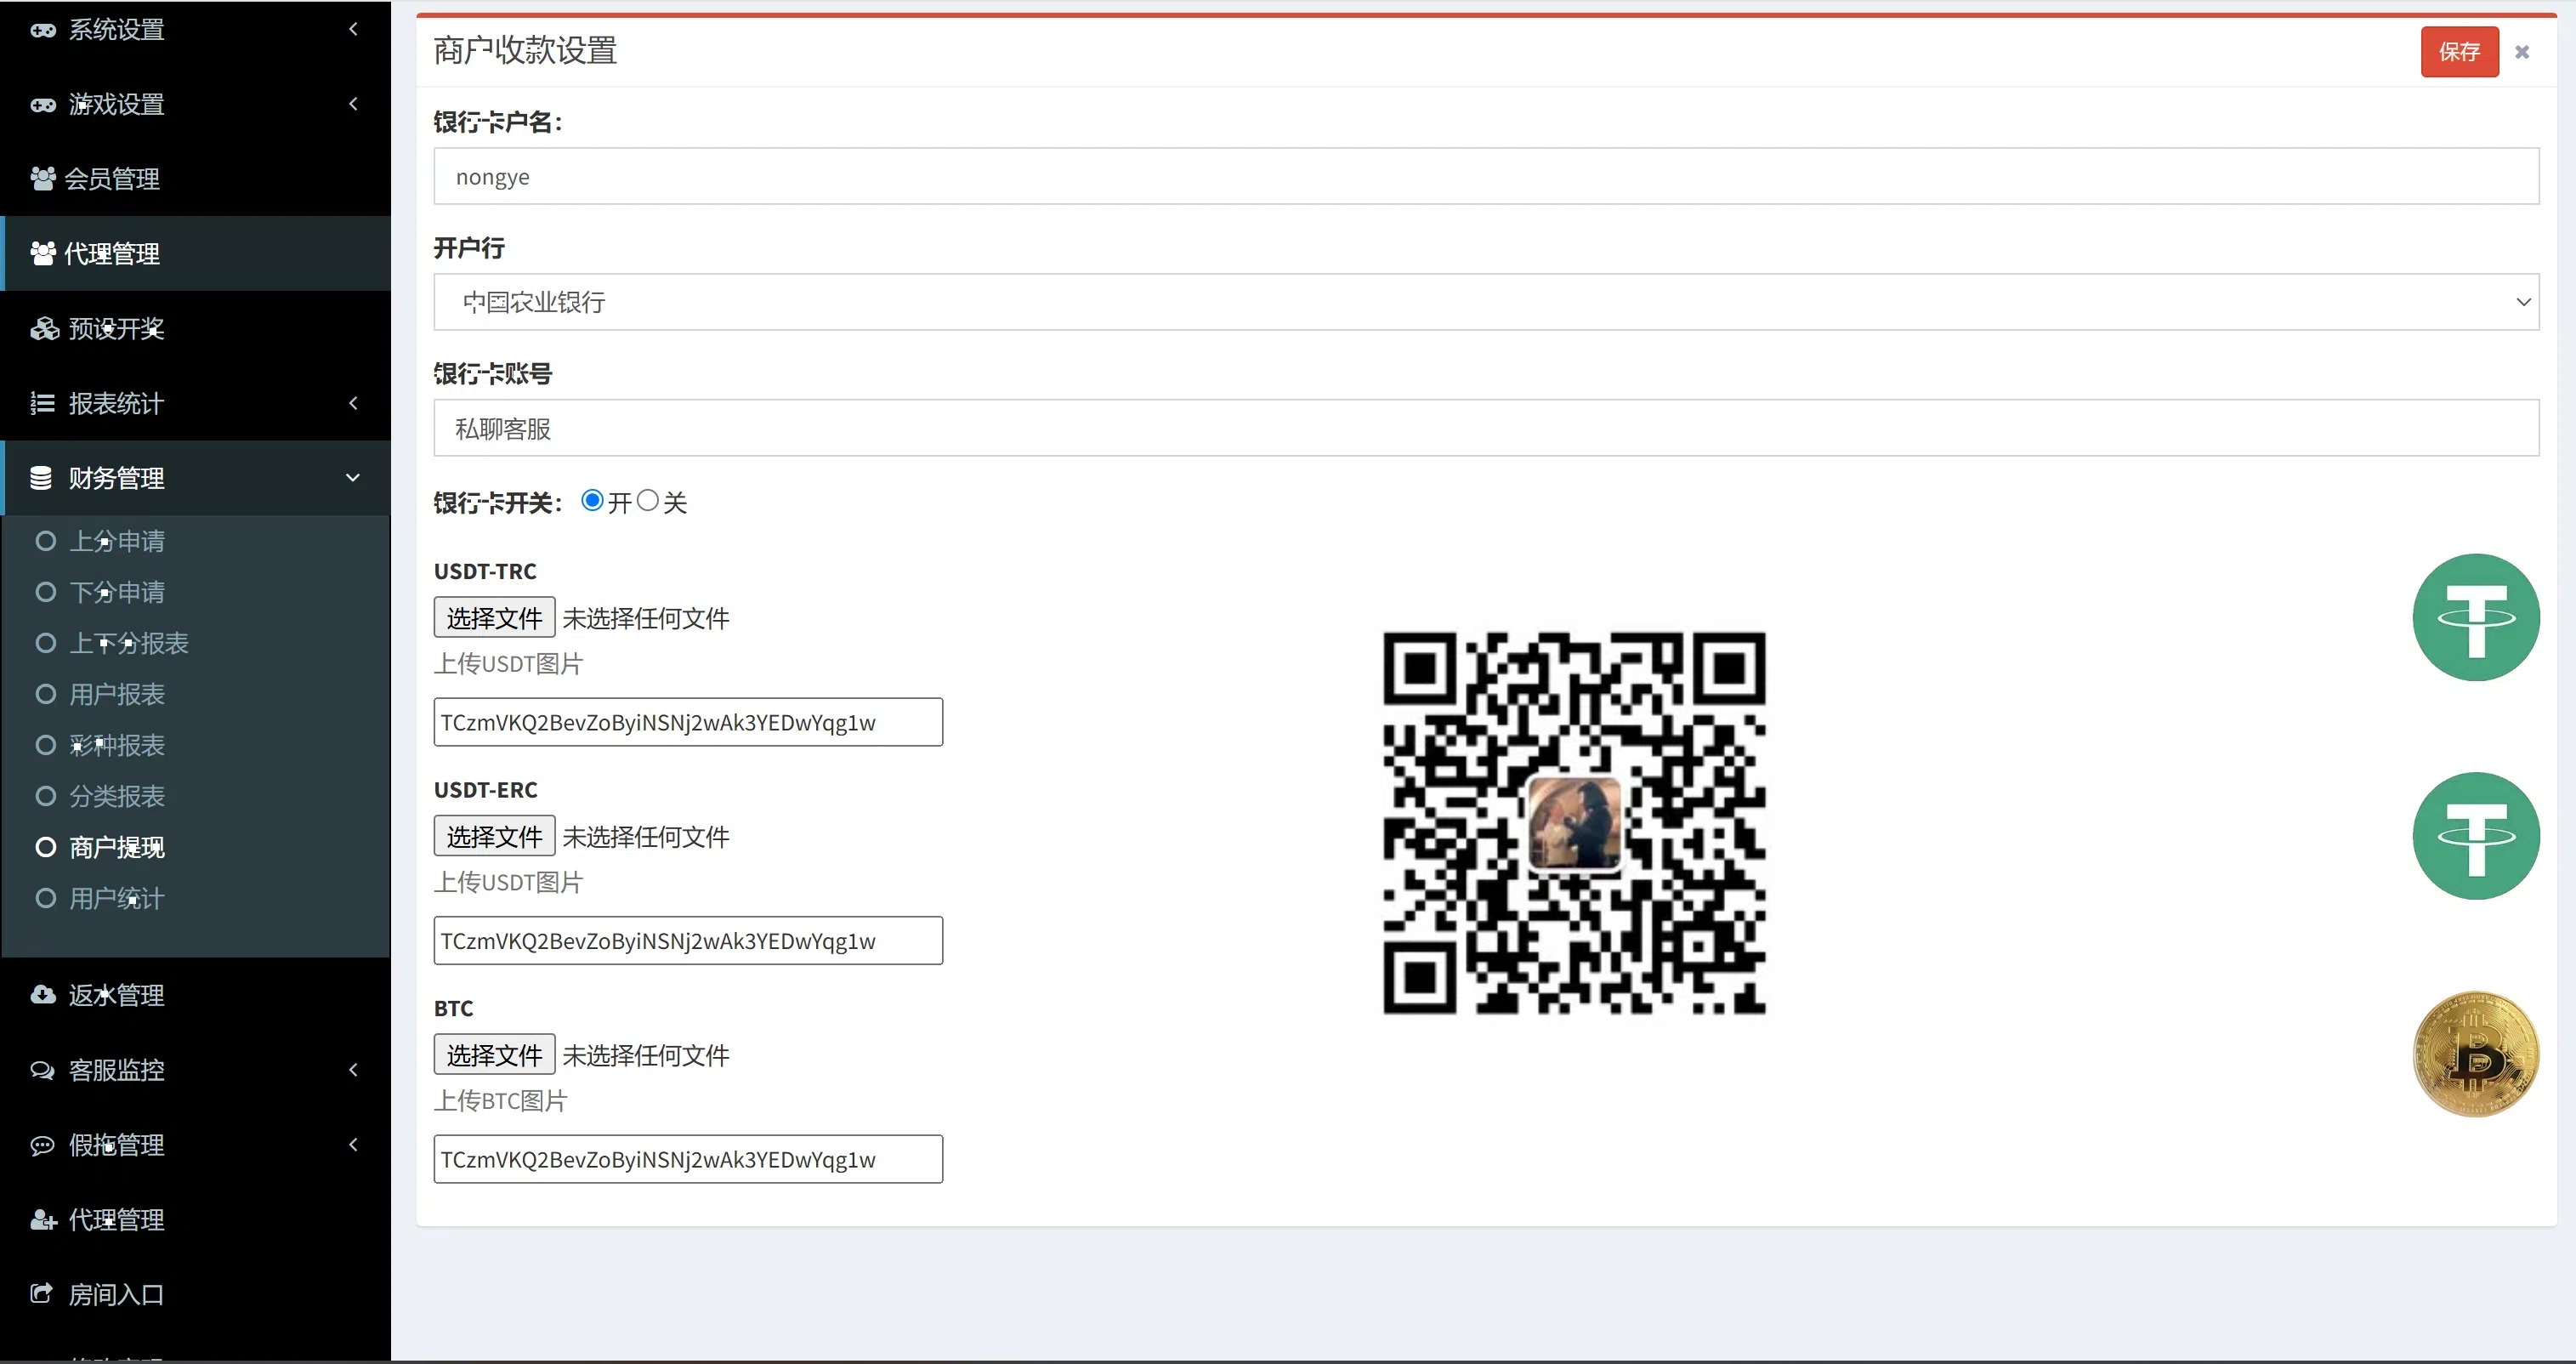
Task: Focus the 银行卡户名 field containing nongye
Action: pos(1486,177)
